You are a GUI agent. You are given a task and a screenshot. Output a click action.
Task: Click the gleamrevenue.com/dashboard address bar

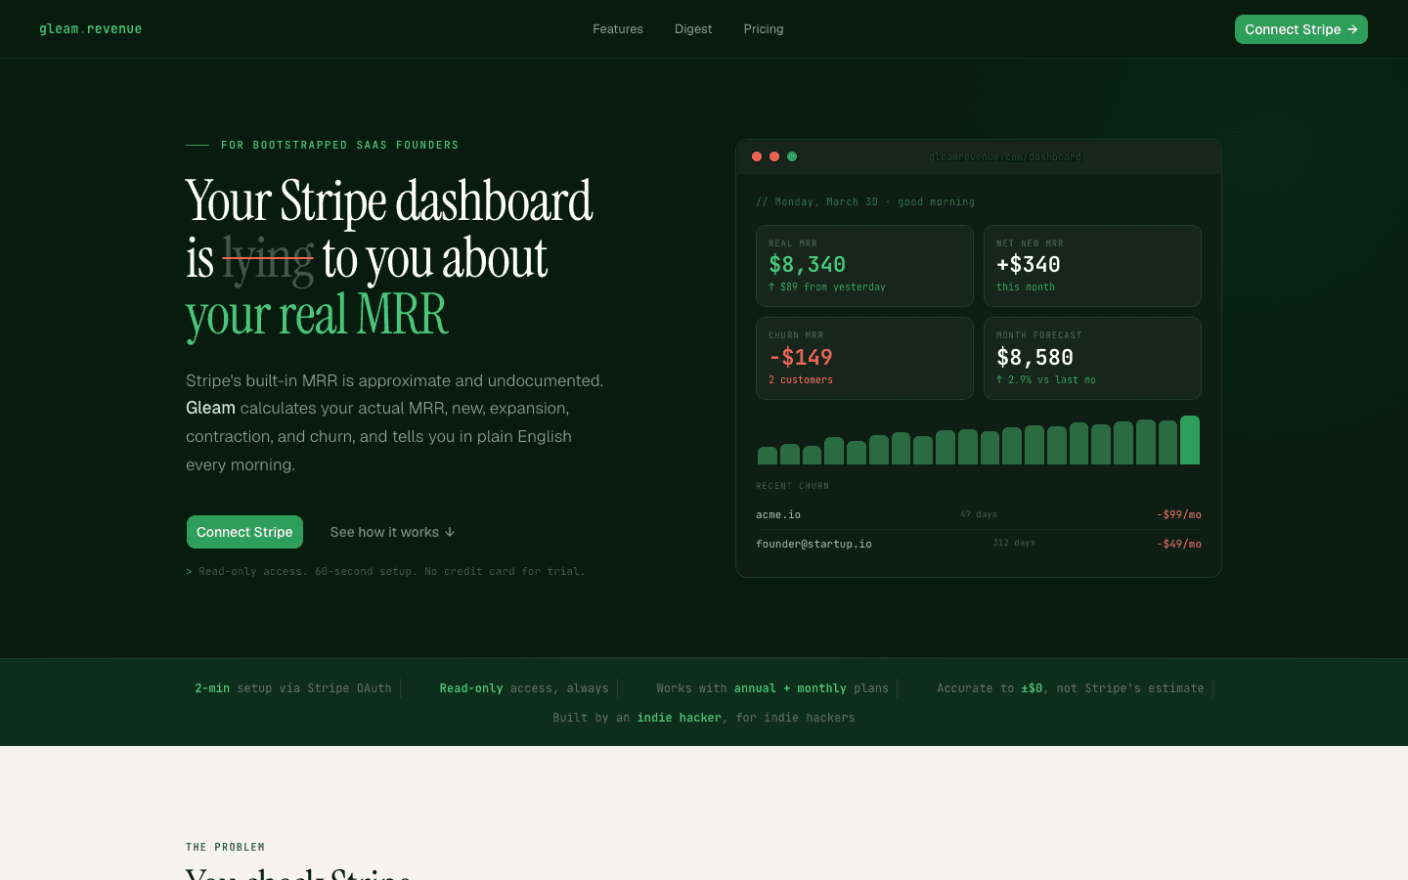click(x=1005, y=156)
